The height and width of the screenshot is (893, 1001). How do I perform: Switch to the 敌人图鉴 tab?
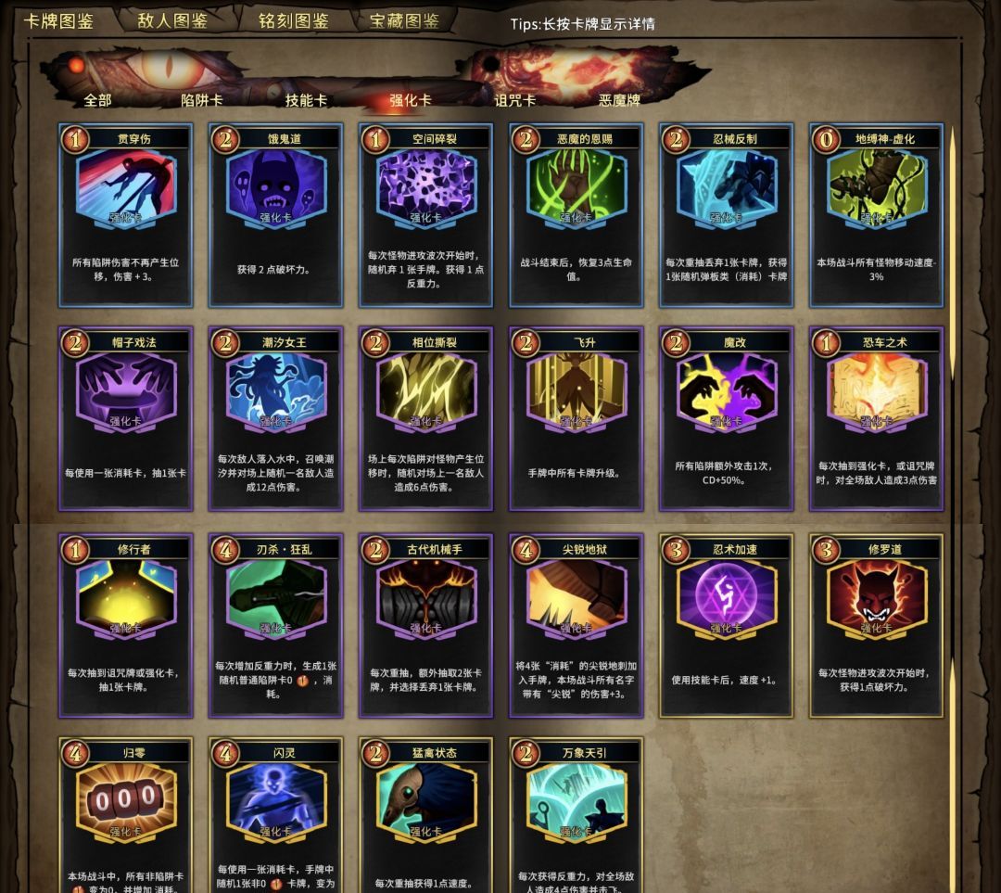tap(172, 21)
